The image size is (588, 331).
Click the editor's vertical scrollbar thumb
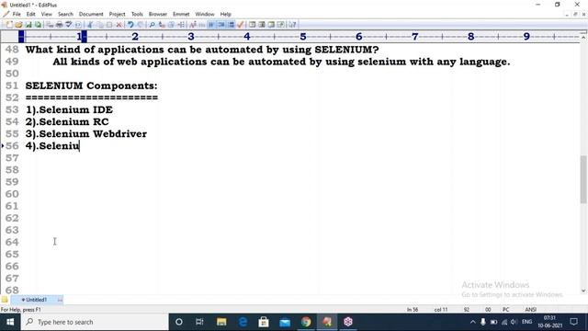coord(583,179)
